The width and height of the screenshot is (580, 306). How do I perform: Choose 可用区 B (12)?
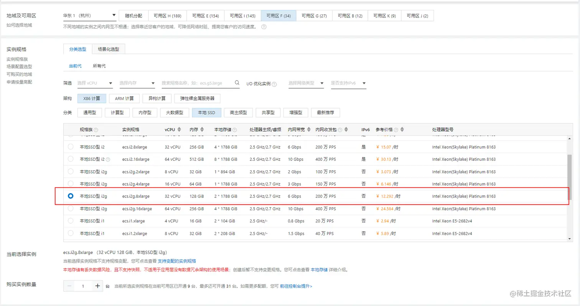(x=350, y=16)
